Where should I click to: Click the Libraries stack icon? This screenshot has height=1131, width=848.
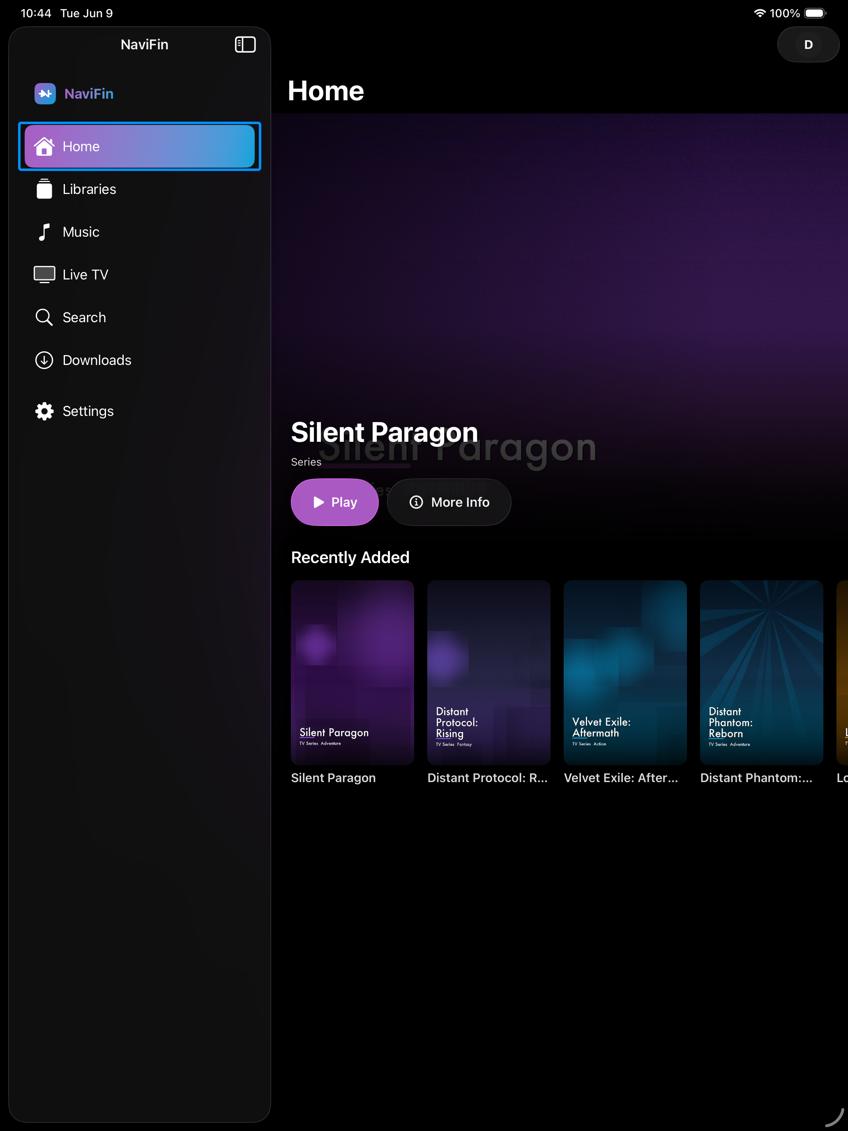[x=44, y=189]
